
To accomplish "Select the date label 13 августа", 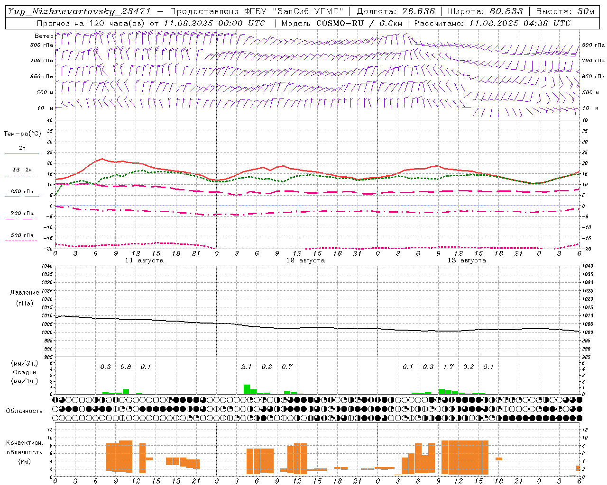I will point(467,260).
